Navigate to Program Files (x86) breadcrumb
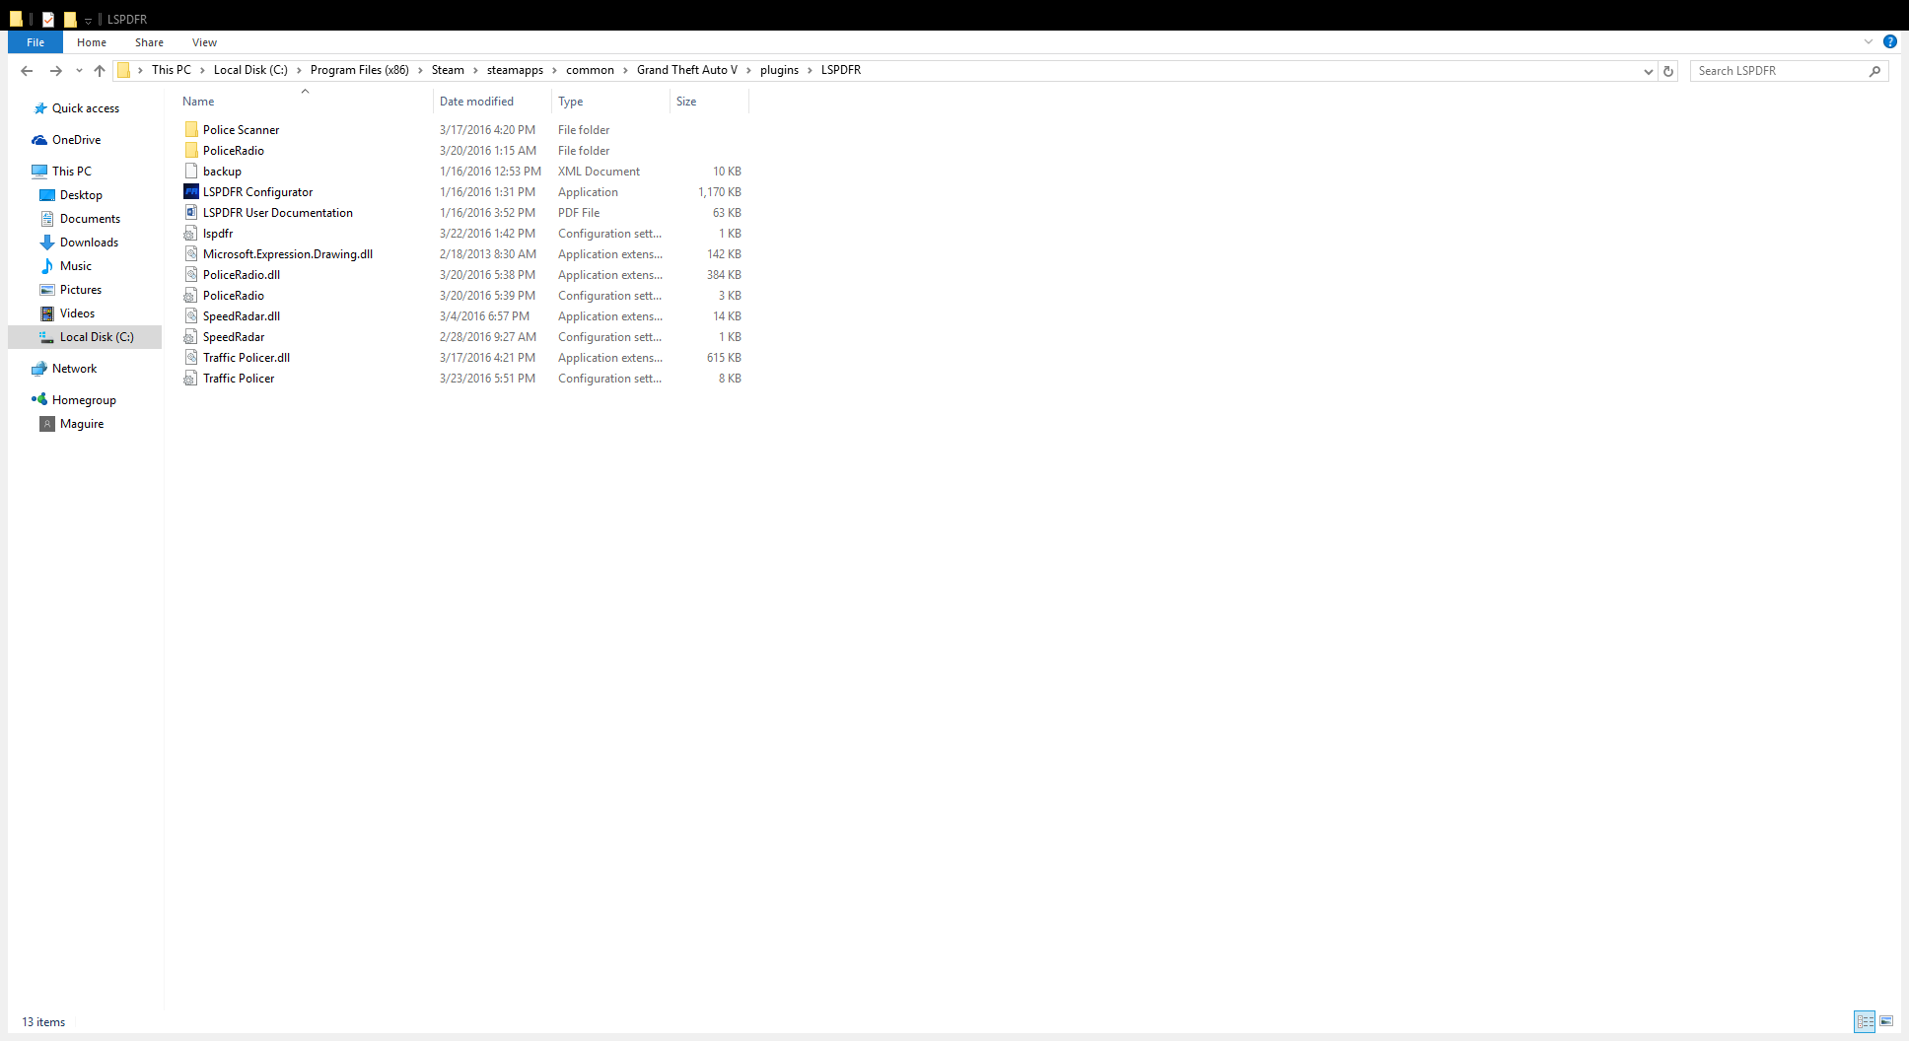Image resolution: width=1909 pixels, height=1041 pixels. [360, 70]
